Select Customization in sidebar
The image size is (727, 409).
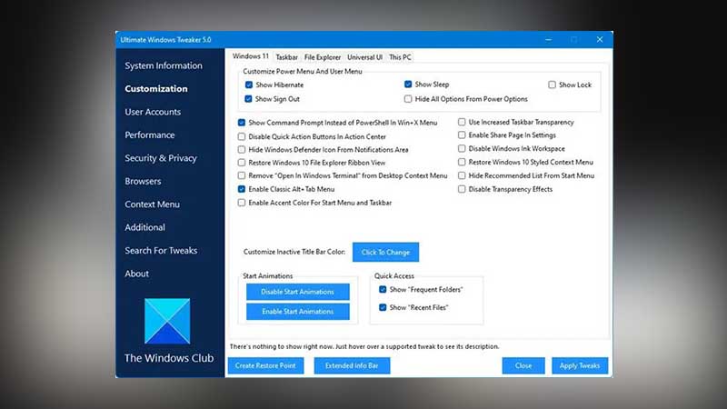tap(155, 88)
